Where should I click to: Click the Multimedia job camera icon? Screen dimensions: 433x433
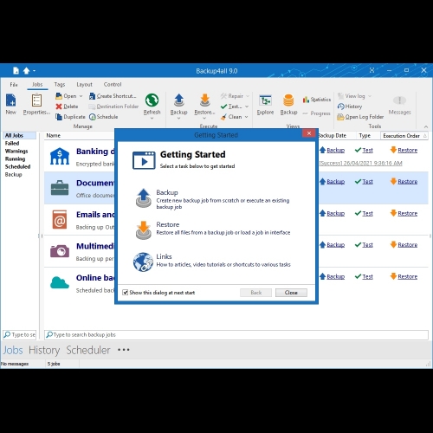60,251
